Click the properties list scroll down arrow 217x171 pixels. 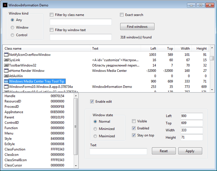[x=76, y=166]
